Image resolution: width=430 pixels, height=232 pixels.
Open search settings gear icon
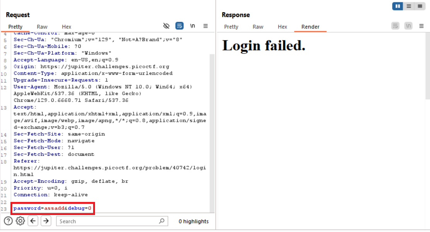[x=20, y=221]
